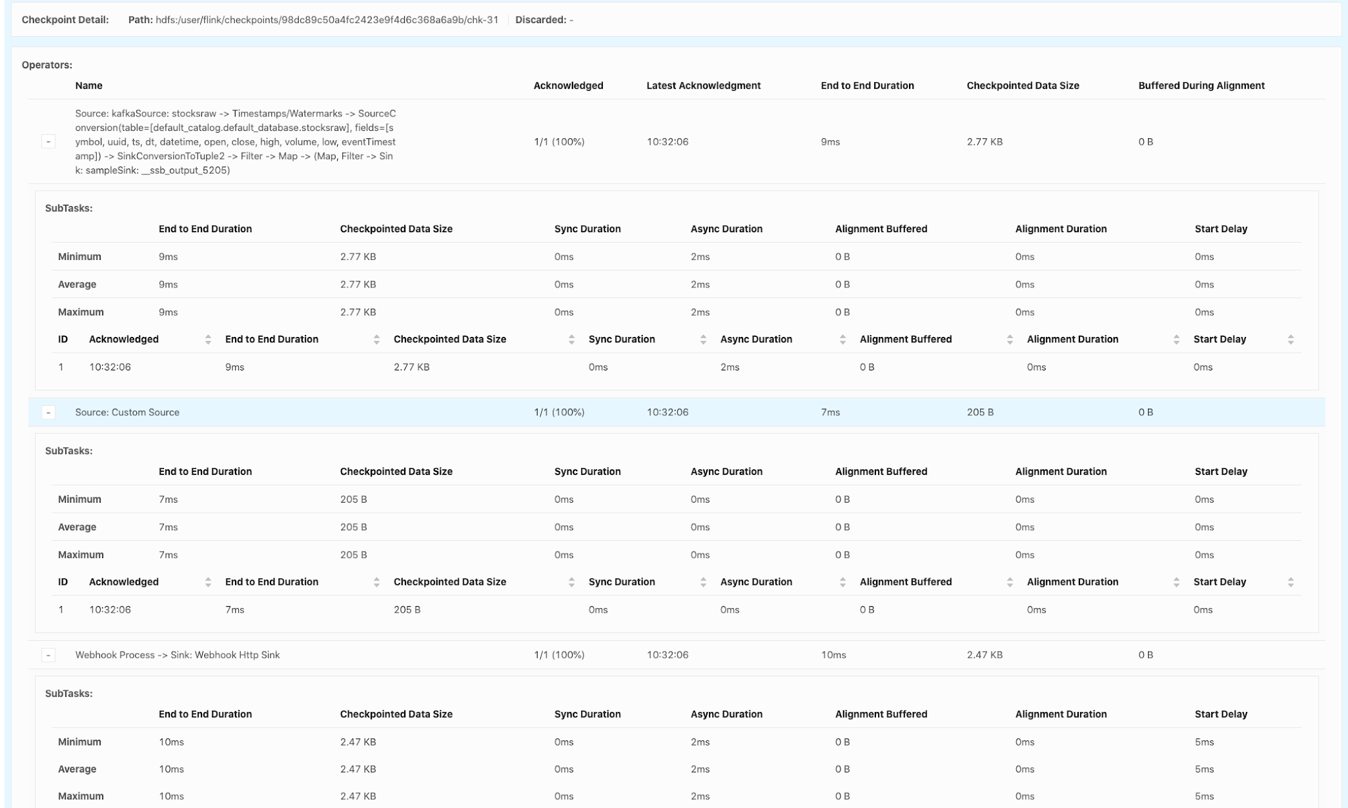Sort Custom Source subtasks by Acknowledged time
1348x808 pixels.
pyautogui.click(x=208, y=582)
